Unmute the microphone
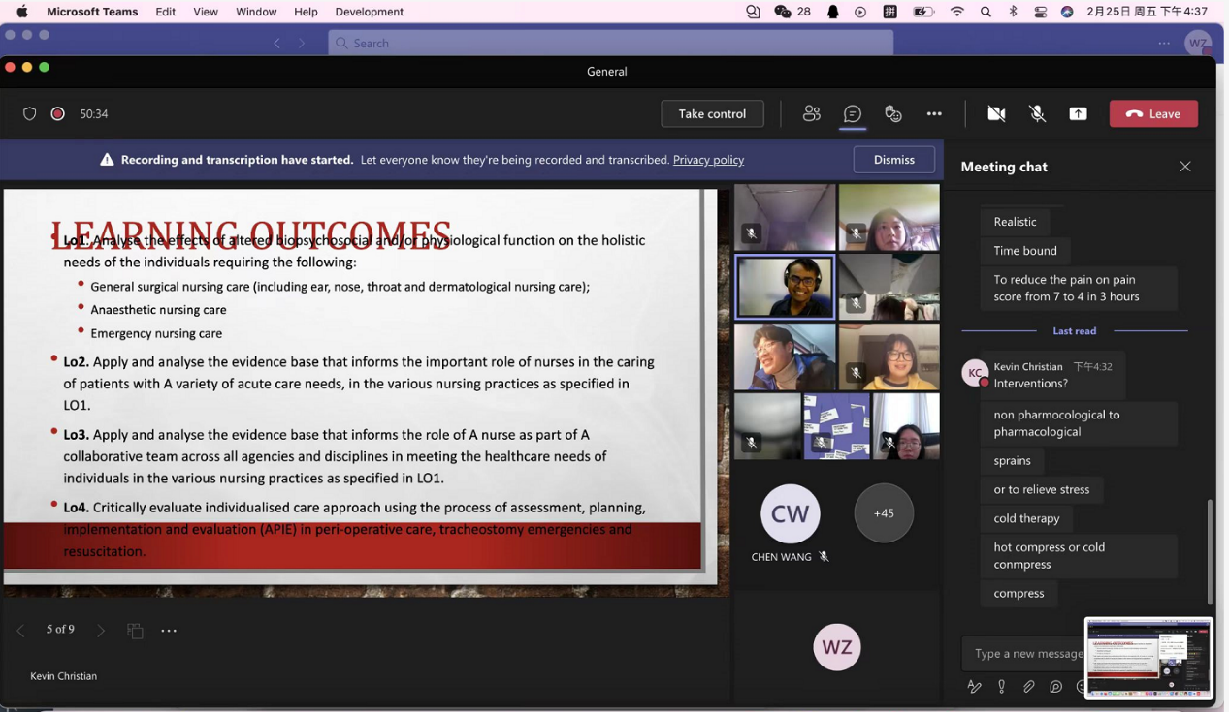This screenshot has height=712, width=1229. pyautogui.click(x=1037, y=113)
